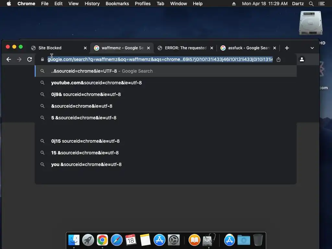This screenshot has width=332, height=249.
Task: Click the eject icon in the menu bar
Action: click(x=234, y=4)
